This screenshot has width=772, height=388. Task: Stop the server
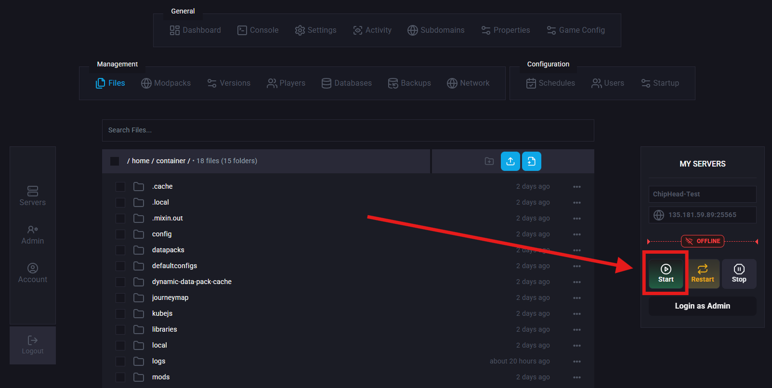click(x=739, y=273)
